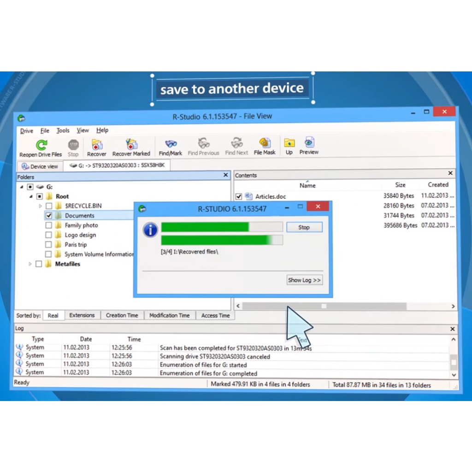Open the Drive menu
Image resolution: width=472 pixels, height=472 pixels.
(26, 131)
